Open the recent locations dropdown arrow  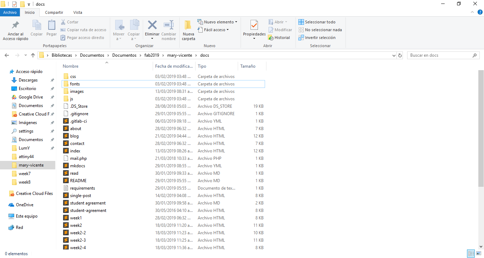coord(26,55)
